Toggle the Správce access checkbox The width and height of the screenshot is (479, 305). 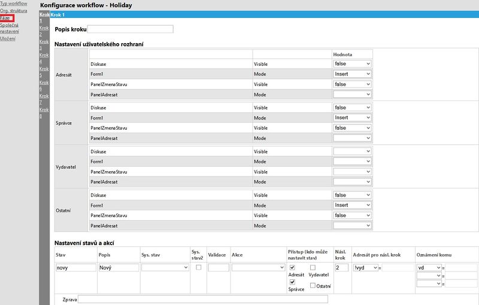pyautogui.click(x=292, y=282)
